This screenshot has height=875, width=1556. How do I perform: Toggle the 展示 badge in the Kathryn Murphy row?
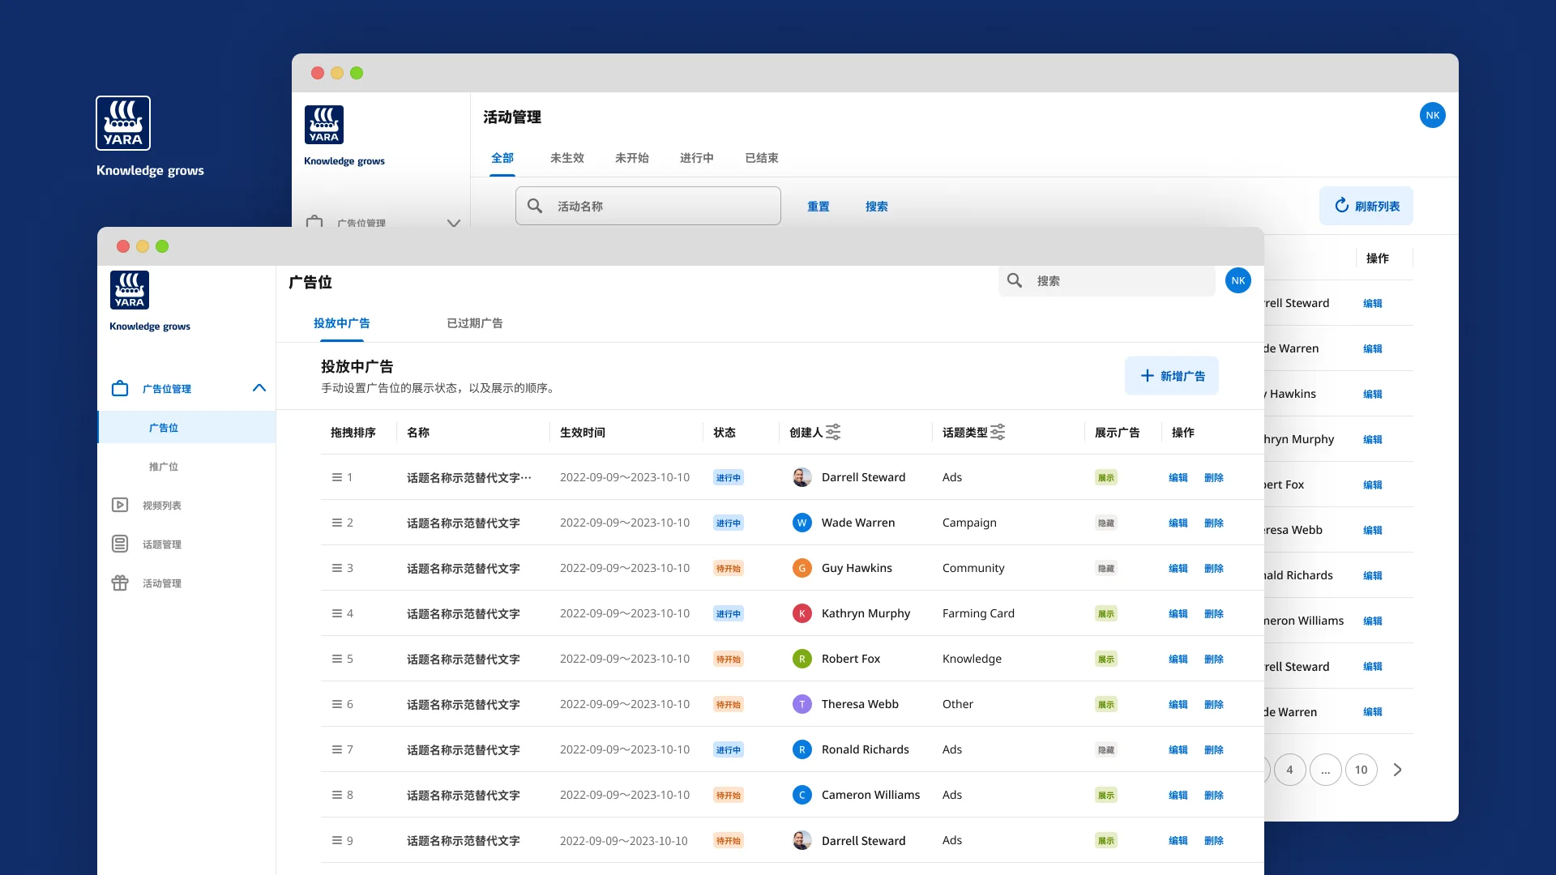point(1106,613)
